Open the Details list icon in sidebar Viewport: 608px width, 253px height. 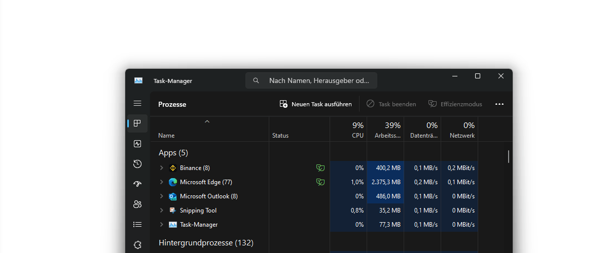click(x=137, y=224)
